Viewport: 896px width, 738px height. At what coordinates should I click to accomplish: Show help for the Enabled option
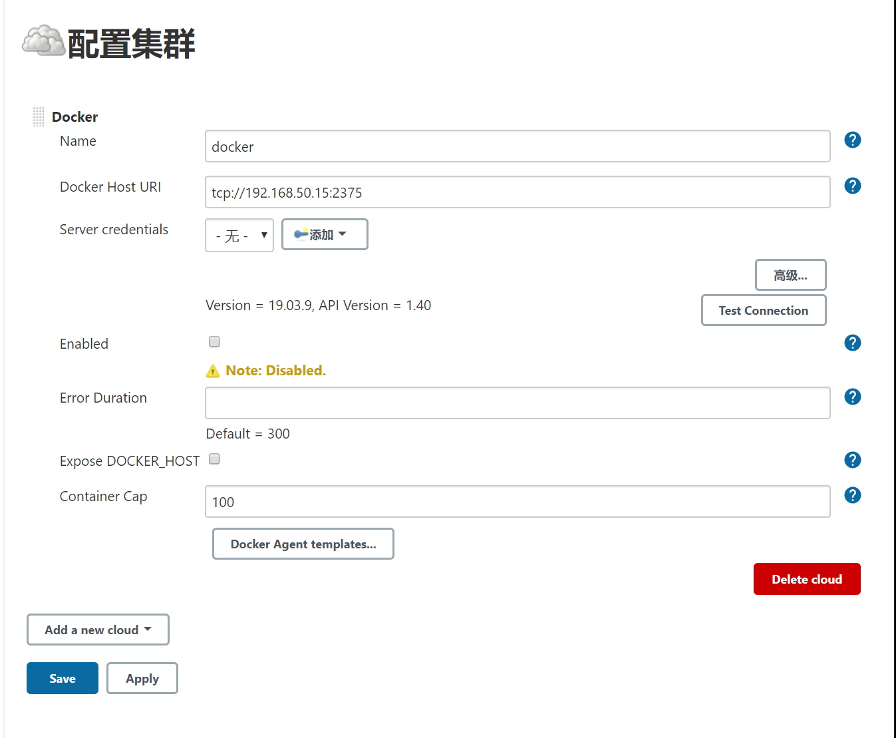tap(852, 343)
